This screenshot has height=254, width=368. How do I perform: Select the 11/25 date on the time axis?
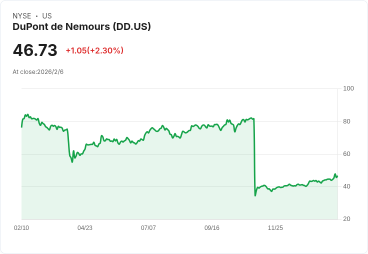[x=275, y=228]
